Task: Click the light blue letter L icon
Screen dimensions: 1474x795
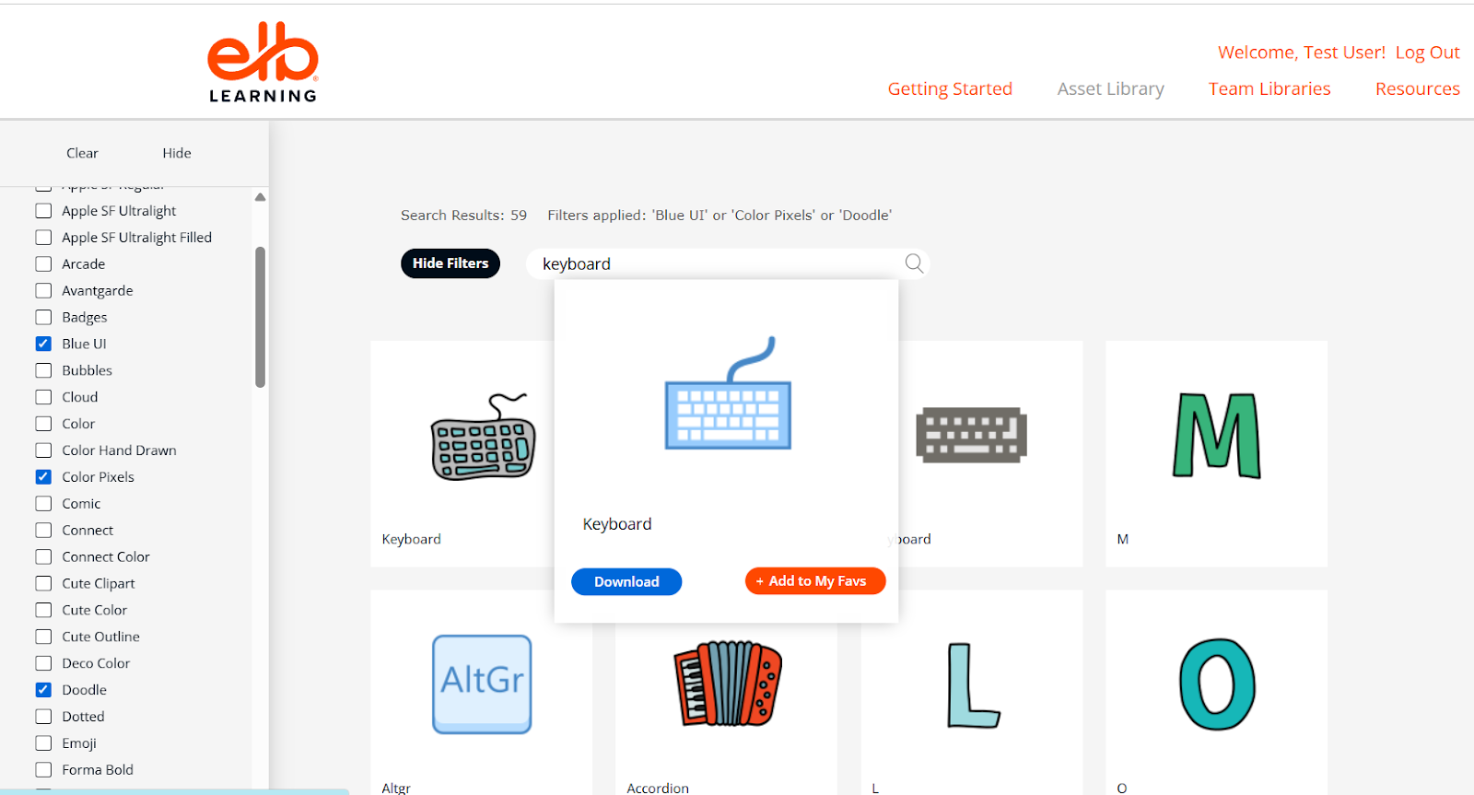Action: [972, 685]
